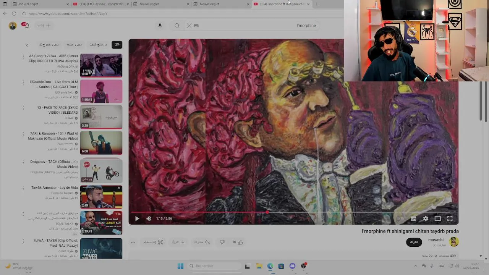This screenshot has width=489, height=275.
Task: Toggle subtitles captions button in player
Action: pyautogui.click(x=413, y=218)
